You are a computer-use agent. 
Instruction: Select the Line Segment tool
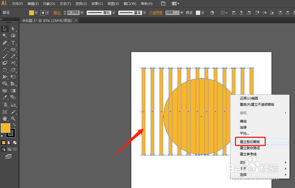[x=5, y=49]
